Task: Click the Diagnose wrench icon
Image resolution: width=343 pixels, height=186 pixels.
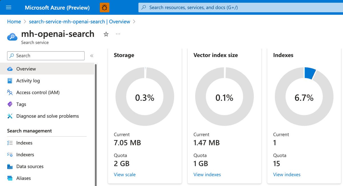Action: click(x=10, y=116)
